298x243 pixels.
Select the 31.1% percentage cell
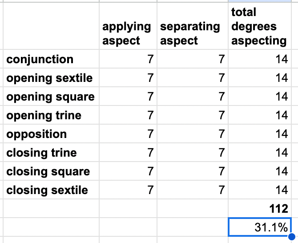click(x=259, y=227)
